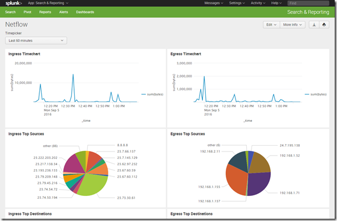The height and width of the screenshot is (221, 337).
Task: Open the Alerts tab
Action: (x=63, y=12)
